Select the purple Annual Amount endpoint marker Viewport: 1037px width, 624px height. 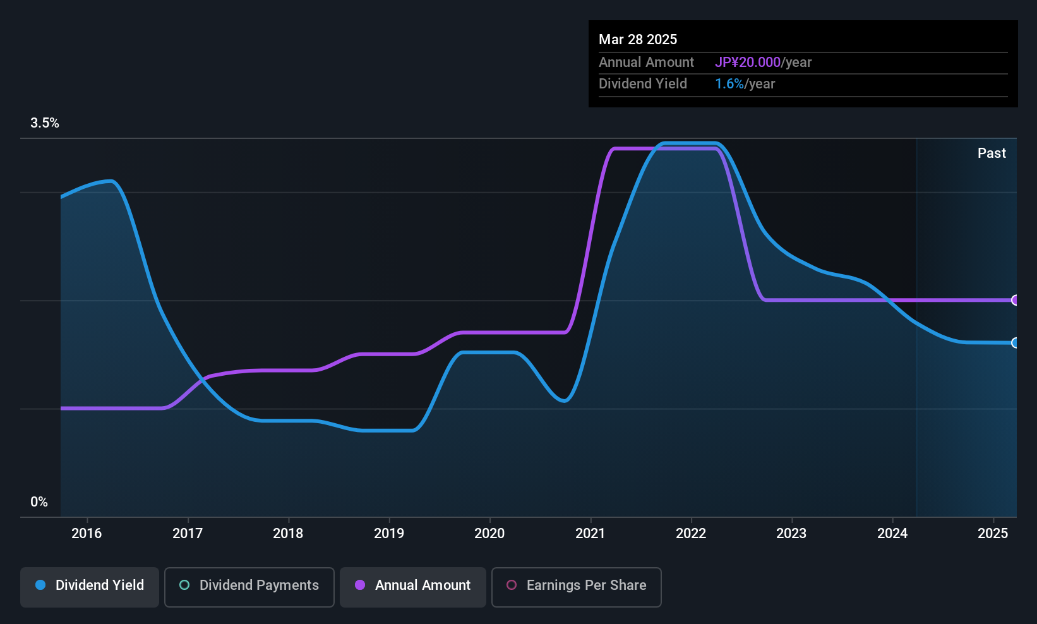pyautogui.click(x=1015, y=300)
